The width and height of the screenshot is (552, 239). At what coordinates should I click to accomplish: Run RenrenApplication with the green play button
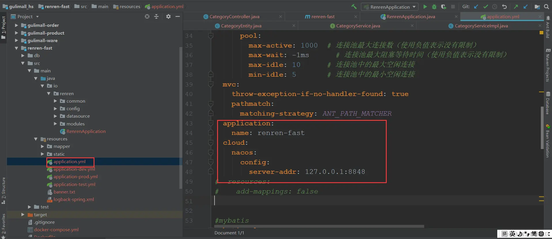pyautogui.click(x=425, y=7)
